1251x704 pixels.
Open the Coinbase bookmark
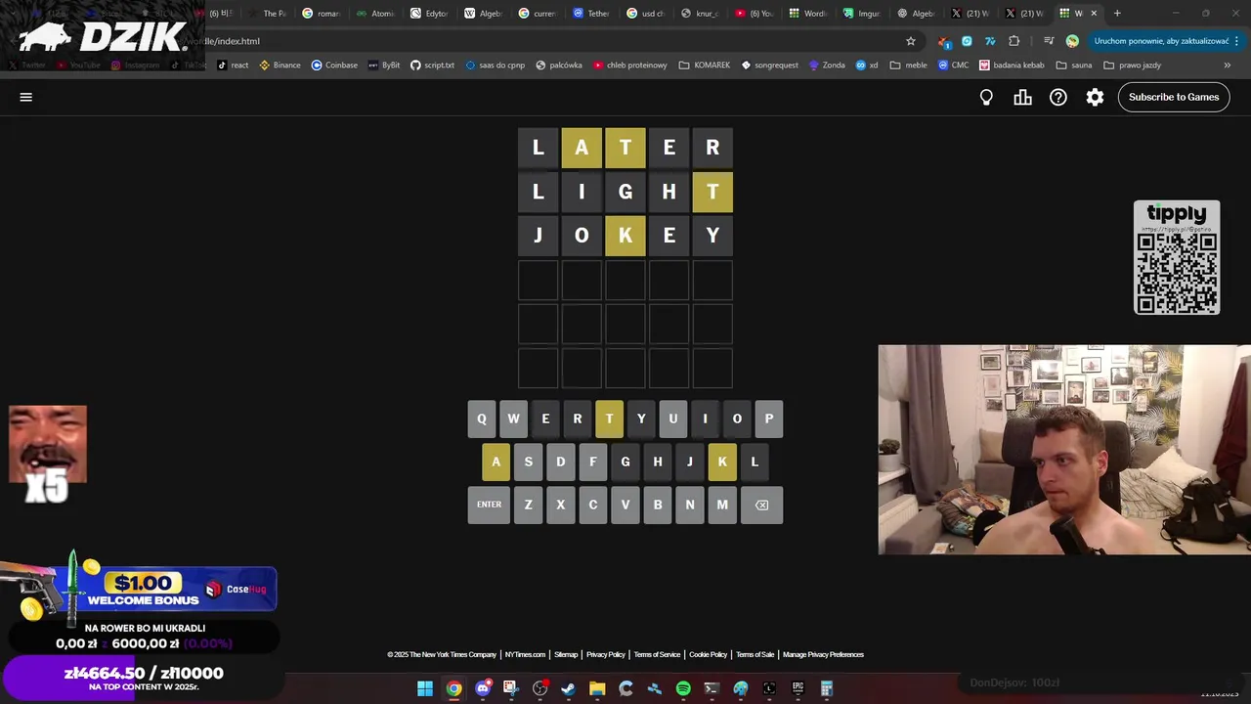coord(334,65)
